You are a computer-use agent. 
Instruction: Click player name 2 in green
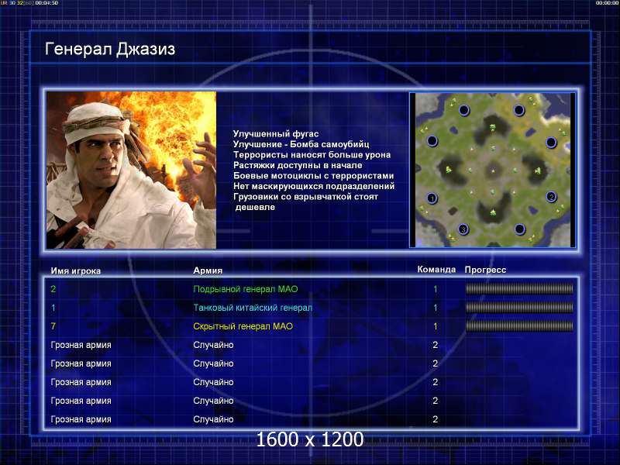[53, 289]
